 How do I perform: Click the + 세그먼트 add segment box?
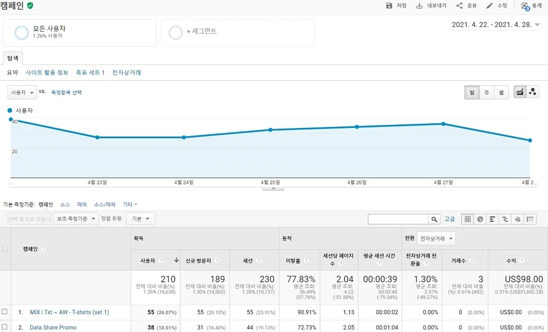coord(238,33)
